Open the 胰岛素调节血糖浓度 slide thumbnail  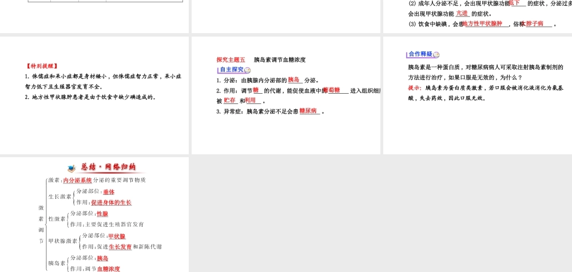(285, 95)
